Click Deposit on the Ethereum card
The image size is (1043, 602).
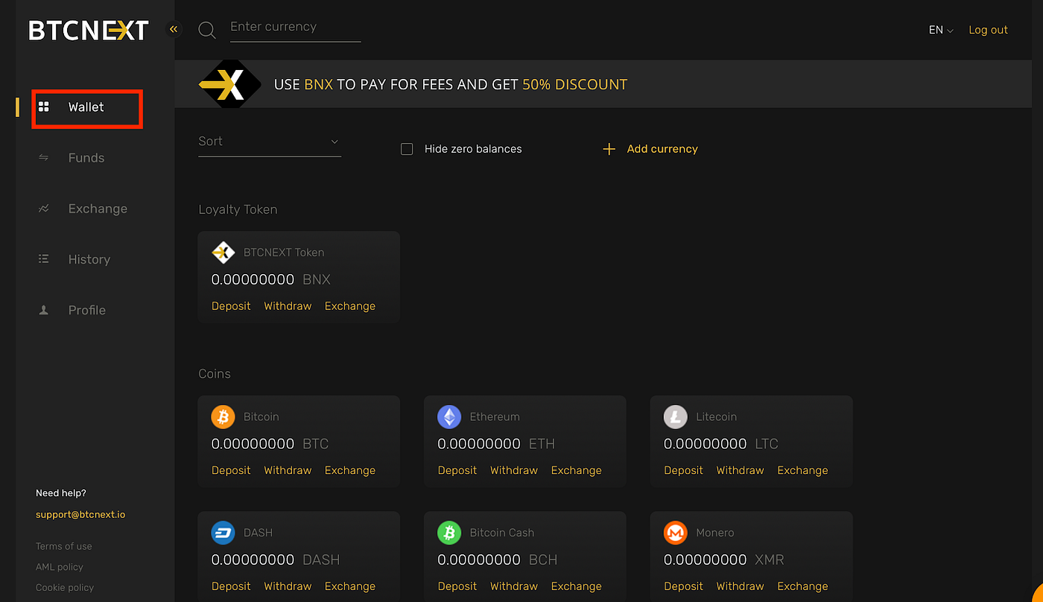[457, 470]
